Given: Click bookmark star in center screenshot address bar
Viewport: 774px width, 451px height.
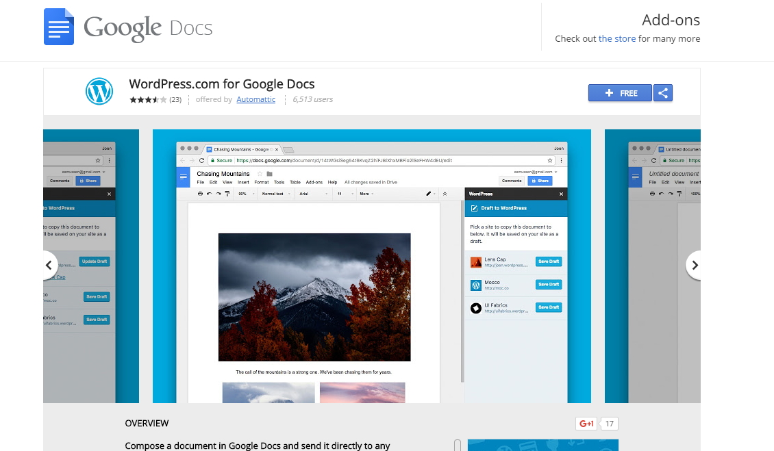Looking at the screenshot, I should coord(550,160).
